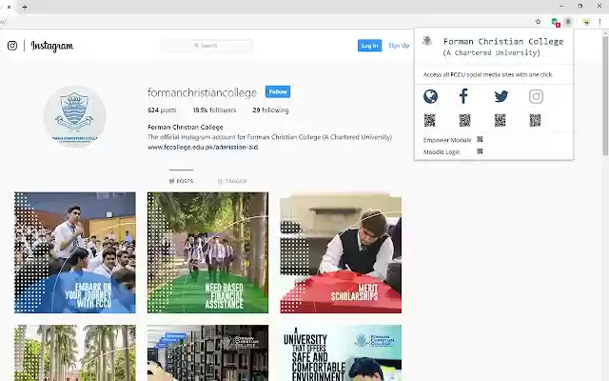Open the 'Need Based Financial Assistance' post
The width and height of the screenshot is (609, 381).
(207, 252)
